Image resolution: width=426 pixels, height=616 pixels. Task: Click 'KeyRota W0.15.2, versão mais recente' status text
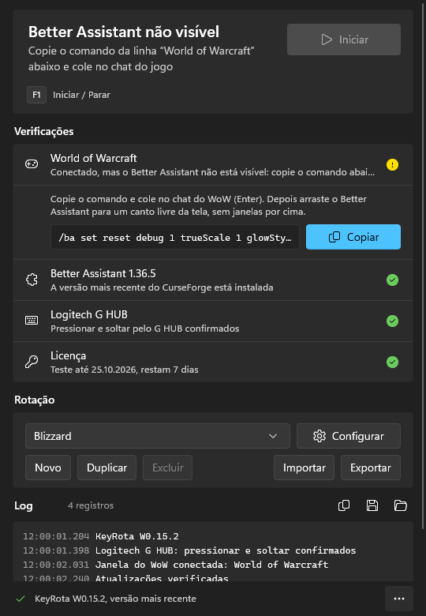(x=115, y=599)
